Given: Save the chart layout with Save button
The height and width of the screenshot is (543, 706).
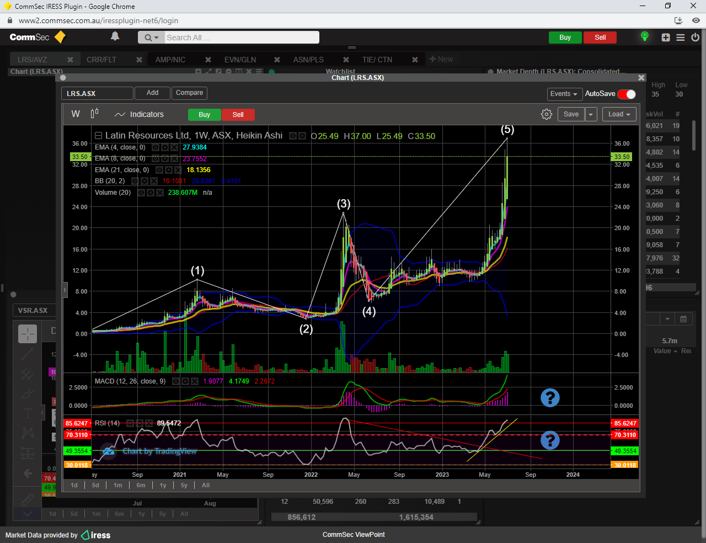Looking at the screenshot, I should pyautogui.click(x=571, y=114).
